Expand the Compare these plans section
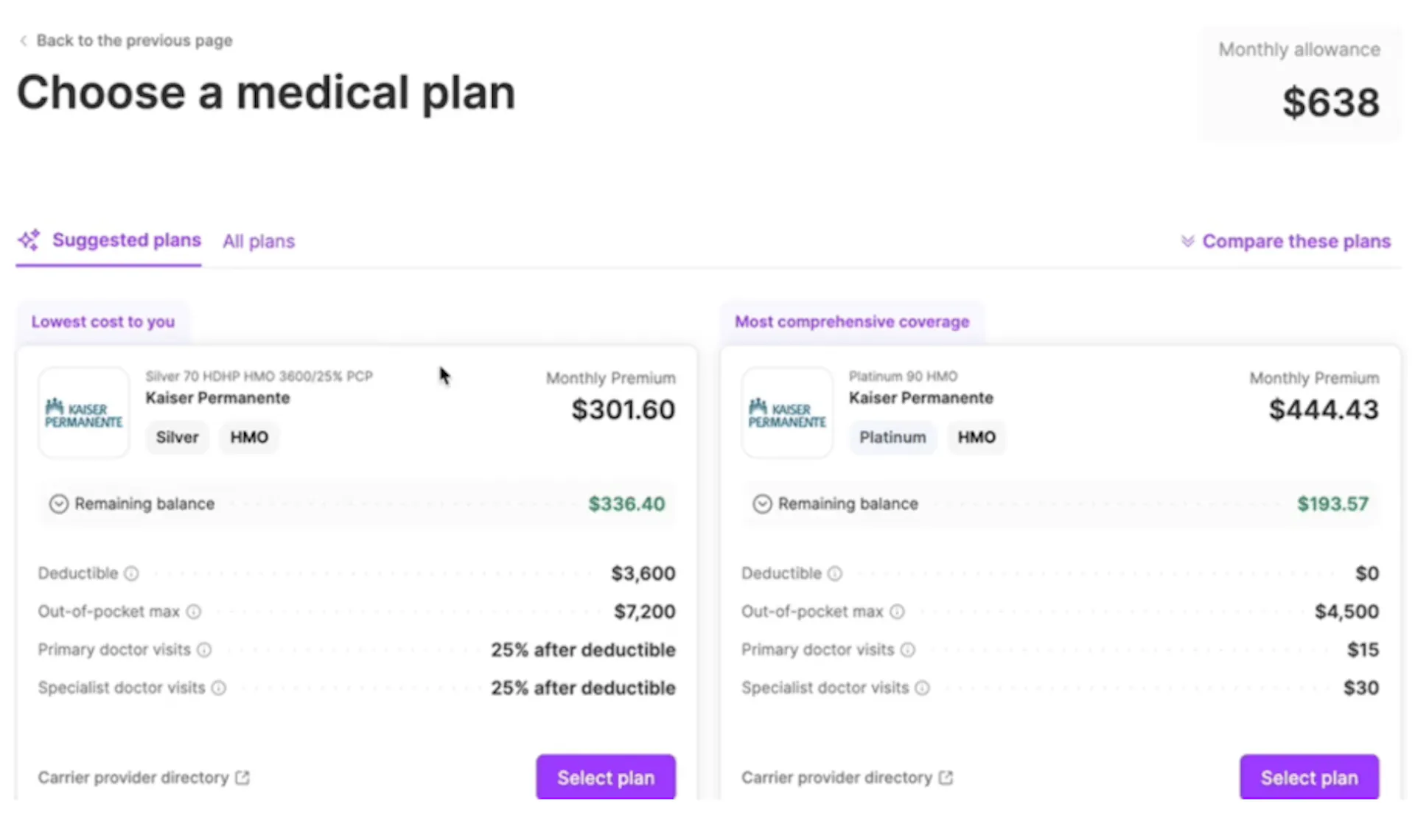Image resolution: width=1415 pixels, height=824 pixels. 1297,241
